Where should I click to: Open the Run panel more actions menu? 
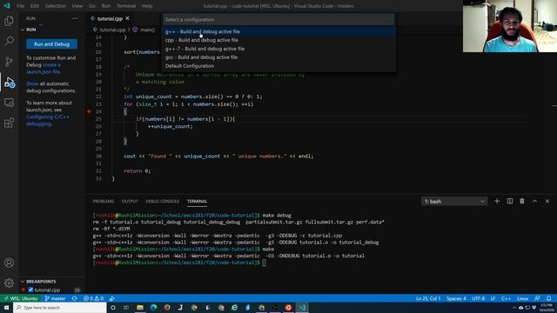(75, 18)
